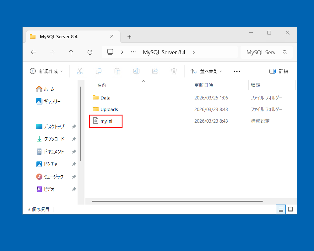Open the 新規作成 dropdown menu
This screenshot has width=314, height=251.
[x=46, y=71]
